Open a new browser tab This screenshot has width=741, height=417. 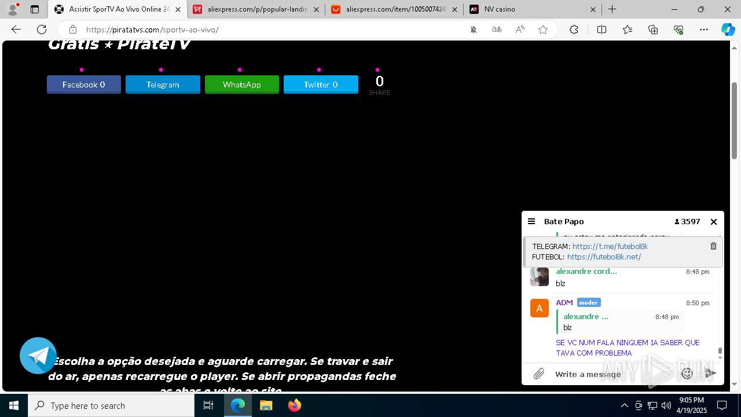[612, 9]
